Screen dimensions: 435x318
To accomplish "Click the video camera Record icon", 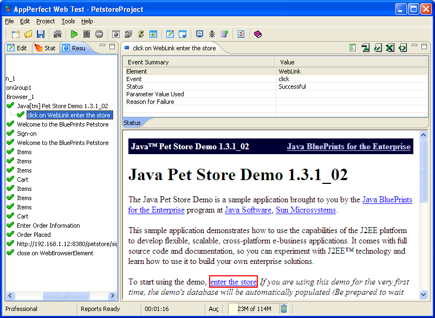I will pyautogui.click(x=57, y=34).
